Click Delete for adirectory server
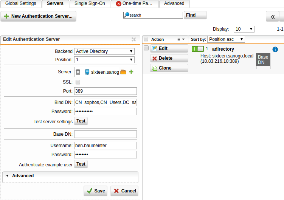This screenshot has width=284, height=200. coord(169,58)
